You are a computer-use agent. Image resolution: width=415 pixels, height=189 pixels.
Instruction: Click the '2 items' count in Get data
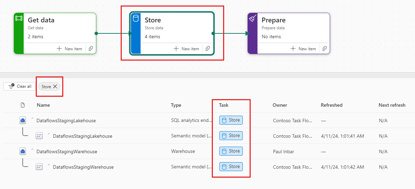point(35,36)
